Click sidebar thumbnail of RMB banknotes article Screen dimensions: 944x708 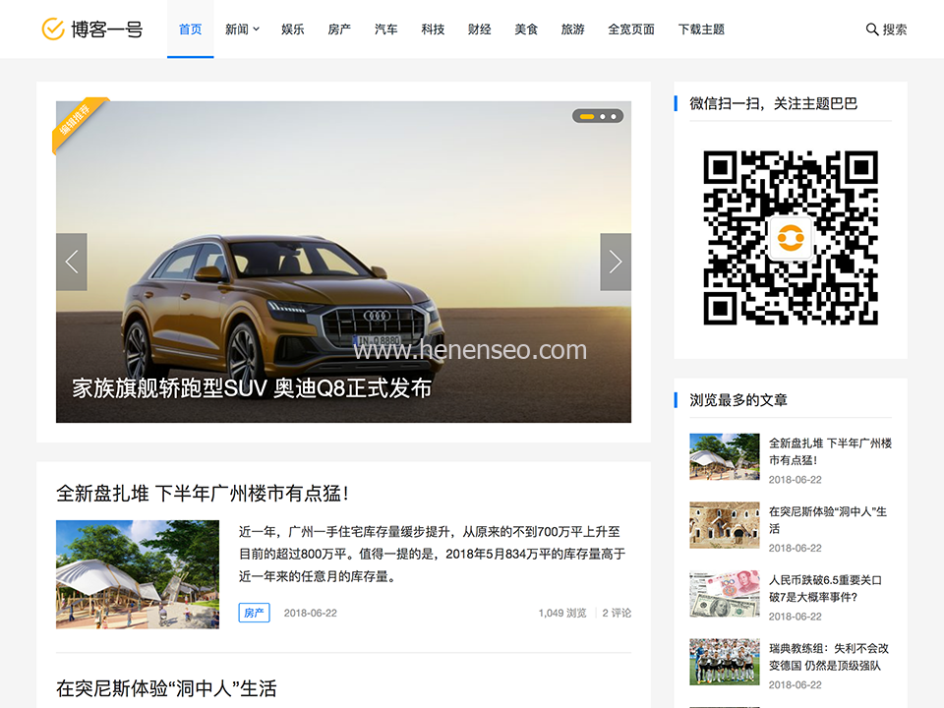(725, 594)
